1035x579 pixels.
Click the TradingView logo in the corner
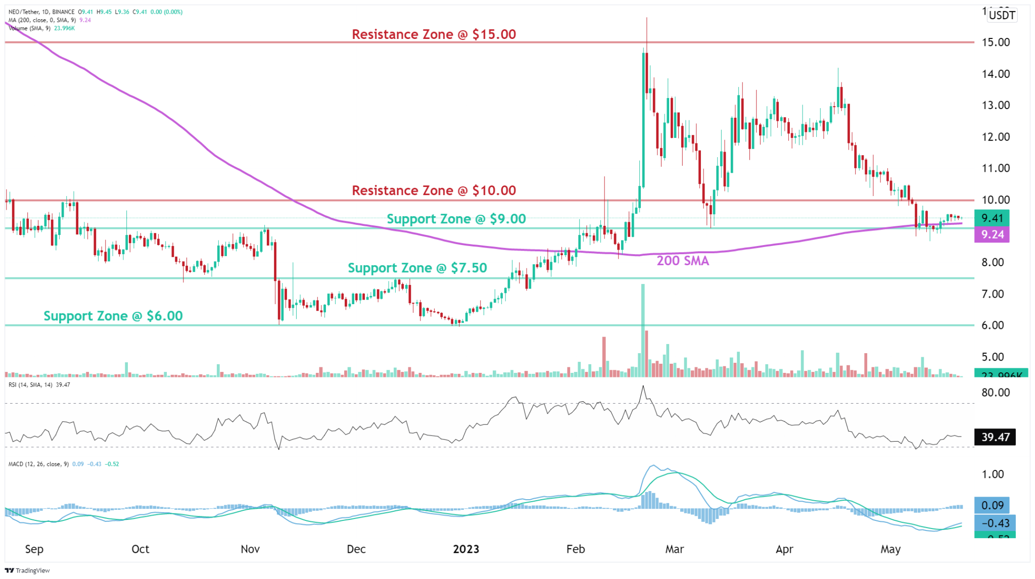(x=27, y=570)
